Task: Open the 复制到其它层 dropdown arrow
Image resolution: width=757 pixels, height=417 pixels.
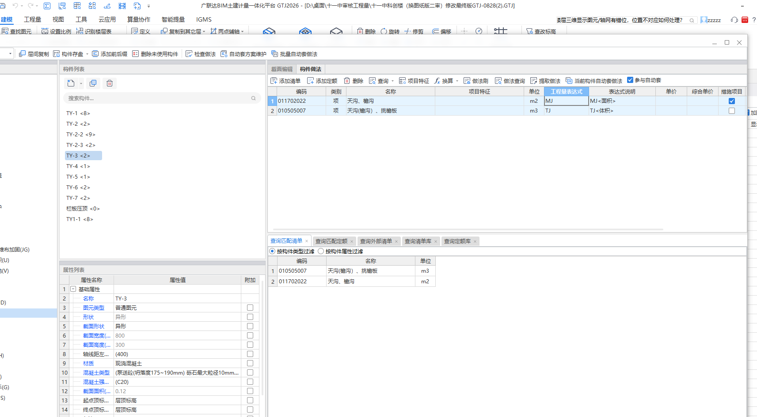Action: point(204,31)
